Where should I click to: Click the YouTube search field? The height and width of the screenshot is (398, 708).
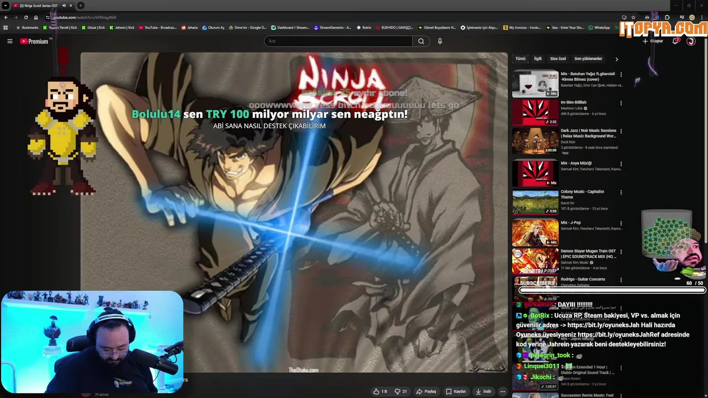coord(339,41)
